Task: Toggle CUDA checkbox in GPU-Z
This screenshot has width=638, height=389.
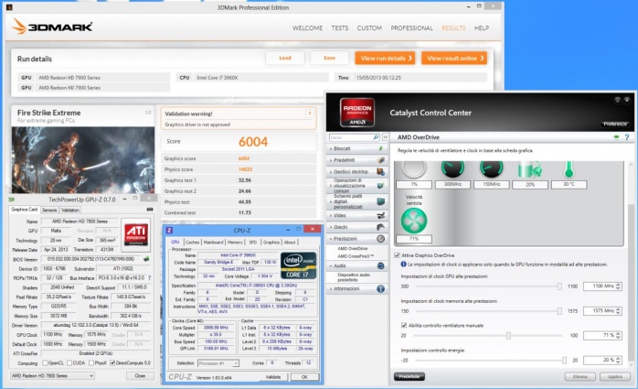Action: [x=69, y=363]
